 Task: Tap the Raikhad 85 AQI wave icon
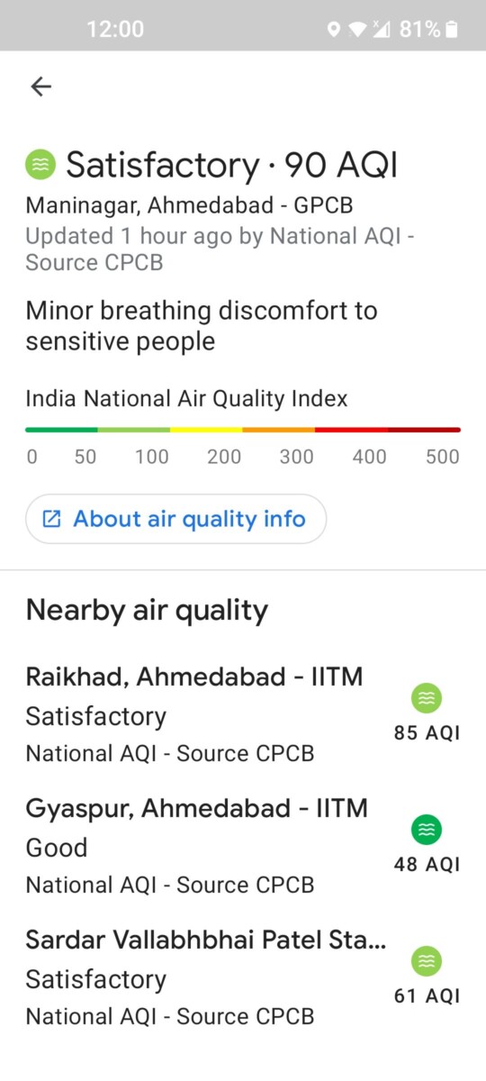point(427,698)
